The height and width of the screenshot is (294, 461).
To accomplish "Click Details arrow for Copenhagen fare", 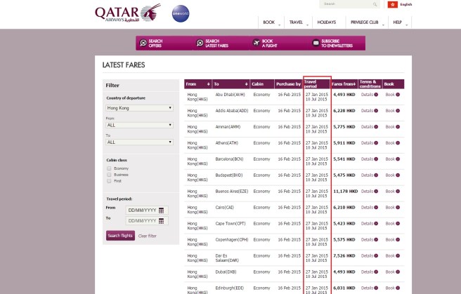I will point(376,240).
